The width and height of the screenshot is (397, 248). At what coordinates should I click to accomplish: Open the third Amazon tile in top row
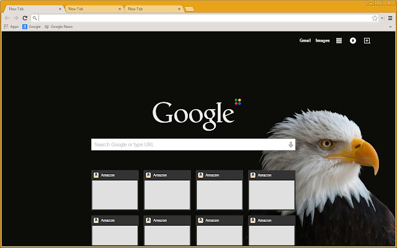pyautogui.click(x=220, y=190)
